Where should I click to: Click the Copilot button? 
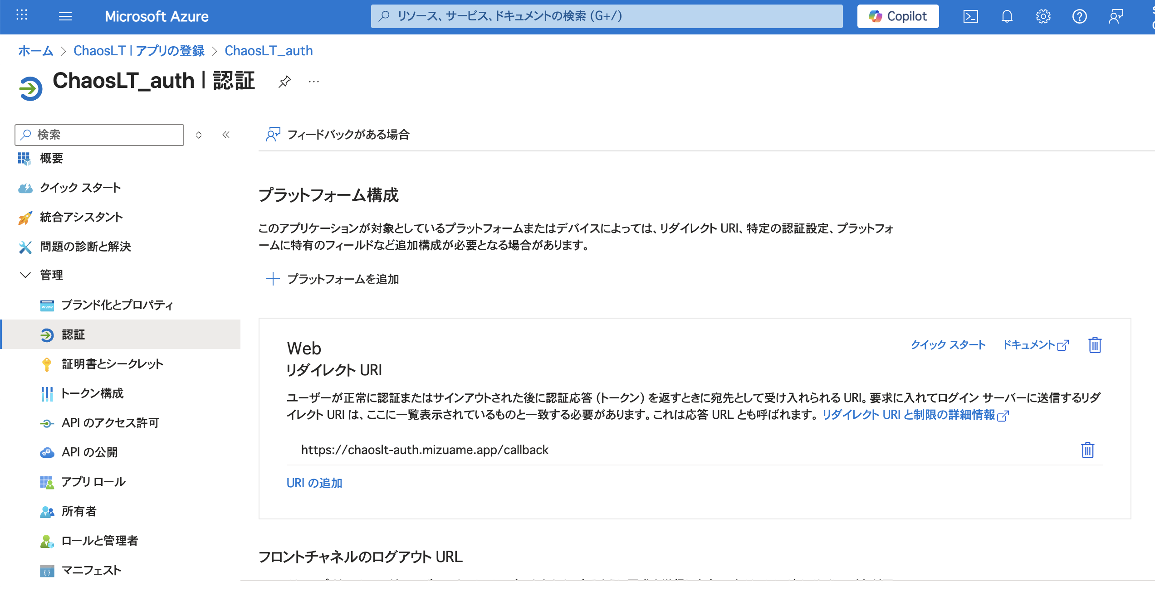point(898,17)
